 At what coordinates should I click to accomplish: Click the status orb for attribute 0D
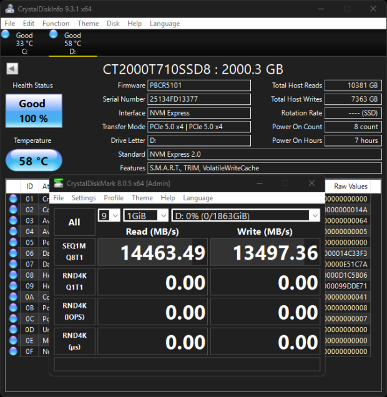point(13,330)
